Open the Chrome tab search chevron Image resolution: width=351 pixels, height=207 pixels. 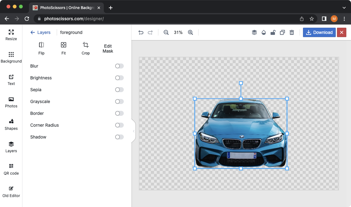click(x=344, y=7)
